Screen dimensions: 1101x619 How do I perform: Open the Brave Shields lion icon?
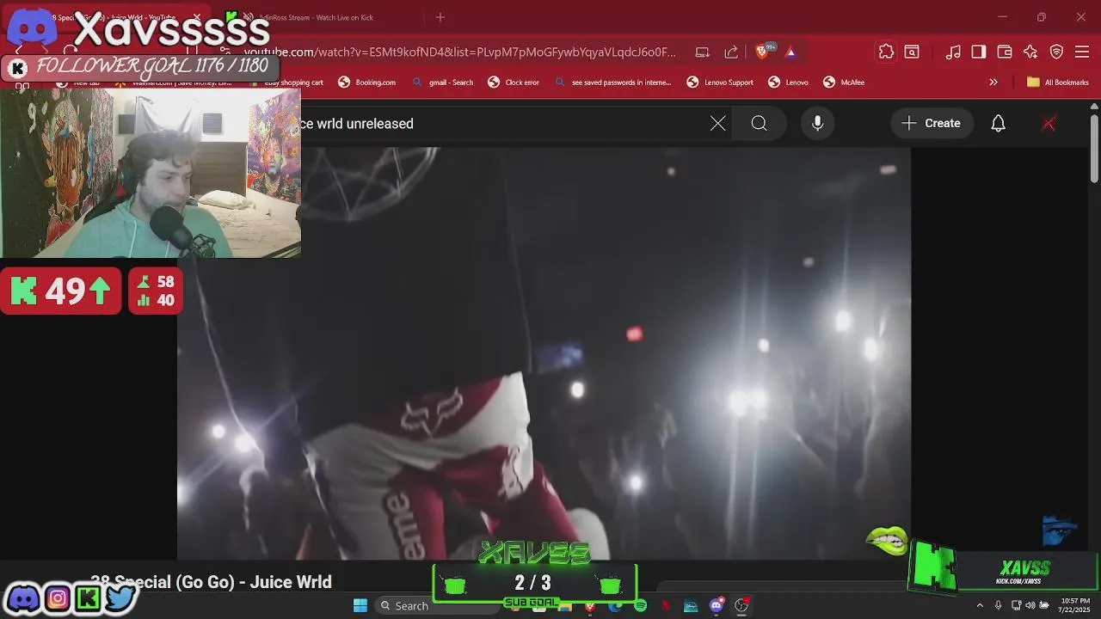(761, 52)
